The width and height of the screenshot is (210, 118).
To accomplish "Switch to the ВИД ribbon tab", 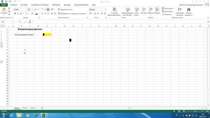I will (94, 5).
